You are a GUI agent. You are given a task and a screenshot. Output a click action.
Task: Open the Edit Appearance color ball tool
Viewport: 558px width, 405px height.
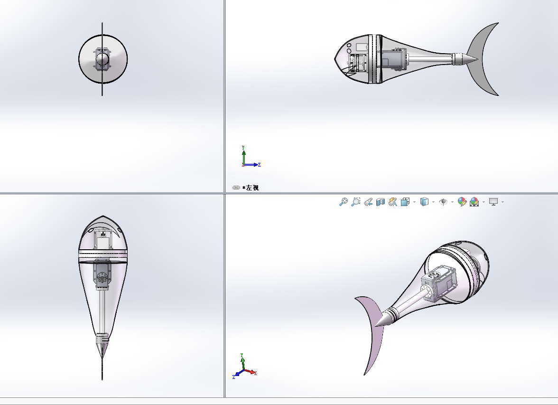coord(462,202)
